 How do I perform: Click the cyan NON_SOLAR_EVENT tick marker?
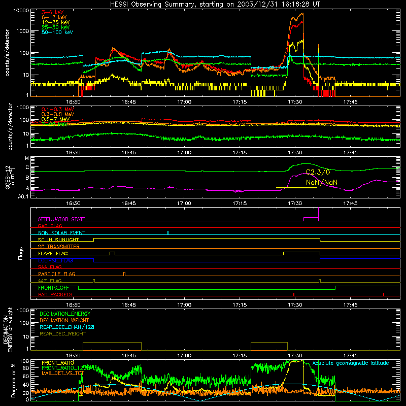pyautogui.click(x=168, y=232)
